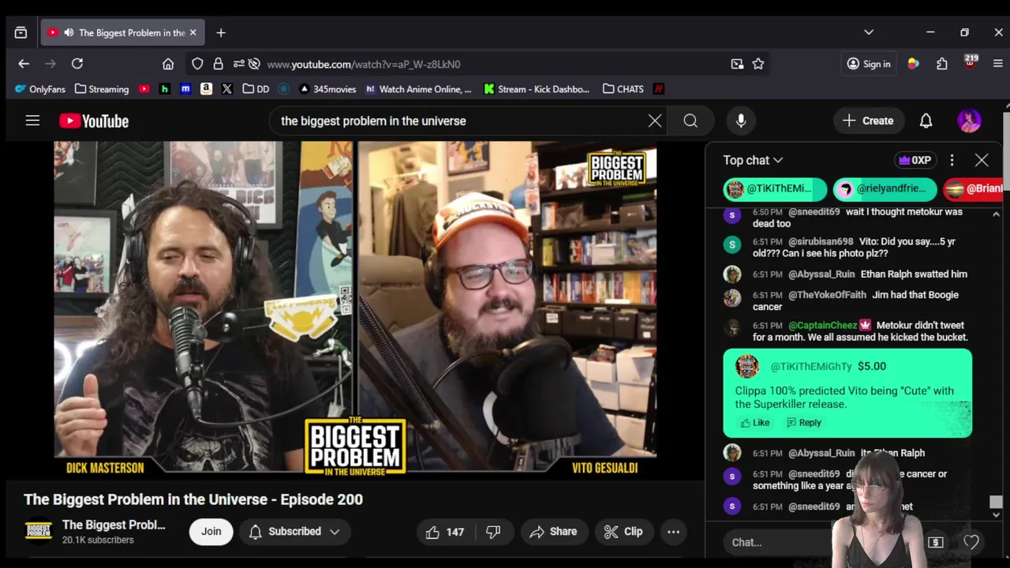
Task: Create a clip with the Clip button
Action: click(x=623, y=532)
